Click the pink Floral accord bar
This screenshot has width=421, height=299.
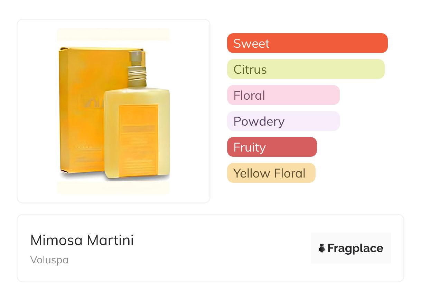click(283, 95)
